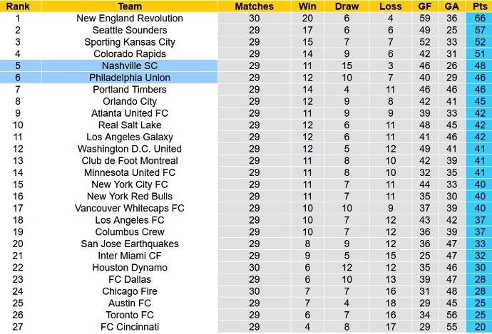Image resolution: width=492 pixels, height=334 pixels.
Task: Click New England Revolution's 66 points cell
Action: (x=478, y=18)
